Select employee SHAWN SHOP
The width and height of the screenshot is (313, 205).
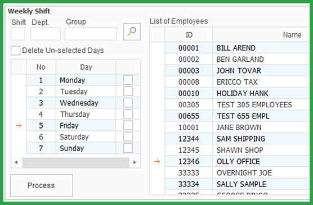pos(261,150)
